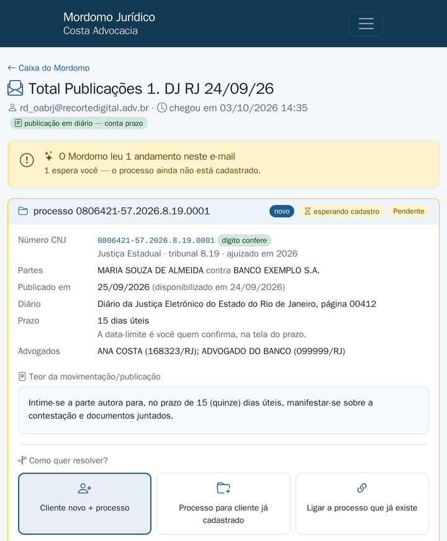Click 'ADVOGADO DO BANCO (099999/RJ)' text

(273, 351)
